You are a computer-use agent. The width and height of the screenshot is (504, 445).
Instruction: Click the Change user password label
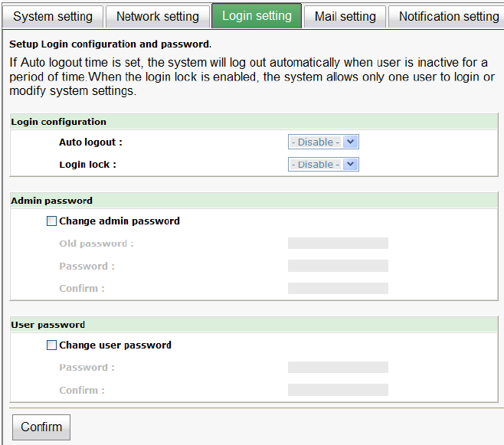[x=115, y=345]
